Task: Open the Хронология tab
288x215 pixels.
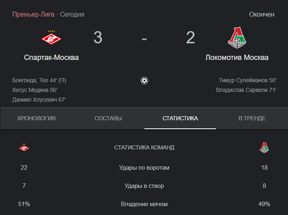Action: tap(36, 118)
